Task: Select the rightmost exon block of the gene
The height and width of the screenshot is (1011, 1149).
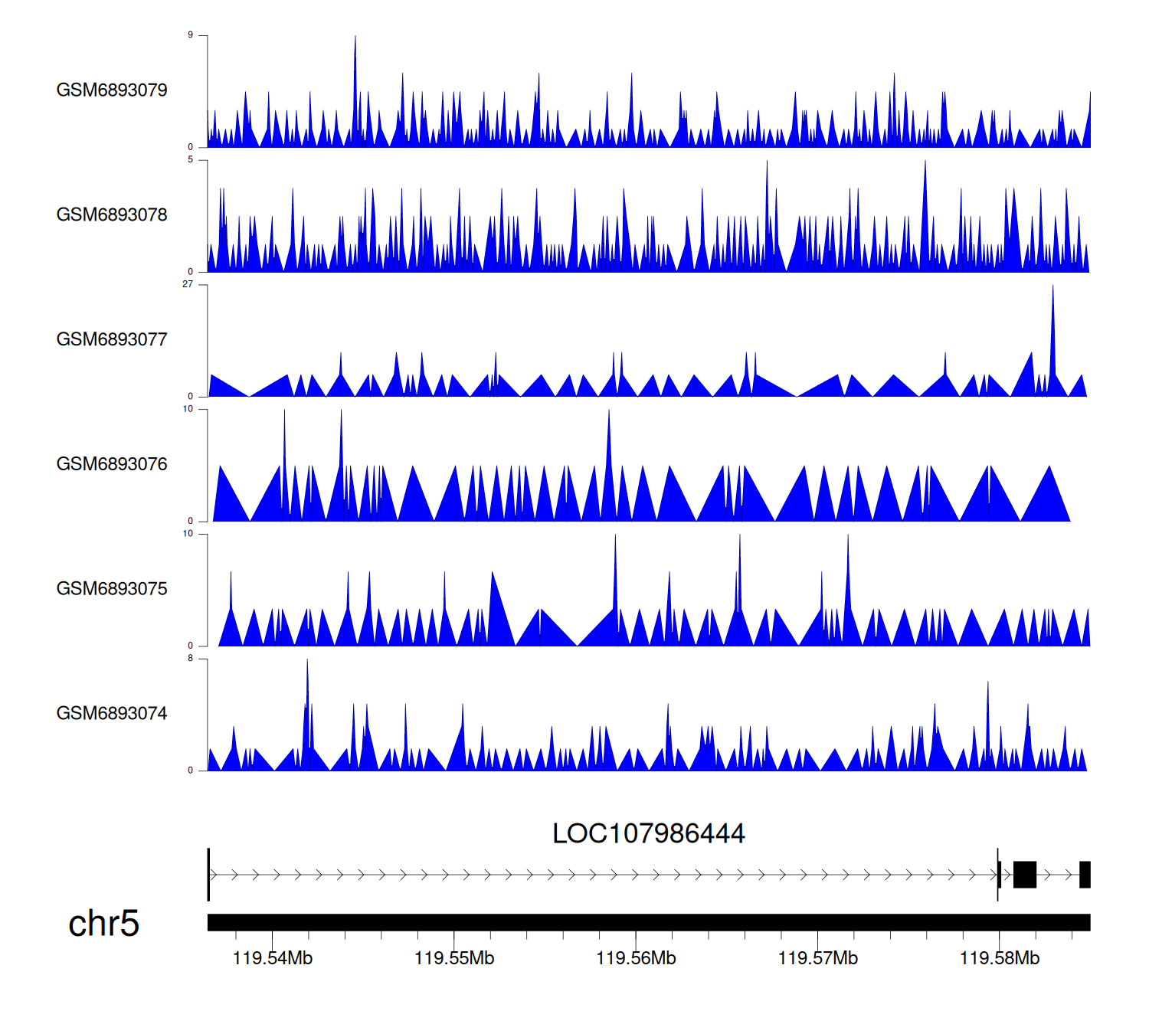Action: coord(1085,875)
